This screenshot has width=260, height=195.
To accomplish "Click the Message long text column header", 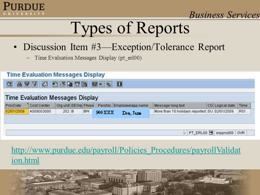I will [x=180, y=105].
